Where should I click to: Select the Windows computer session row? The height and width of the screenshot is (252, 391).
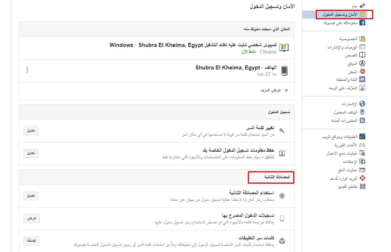tap(193, 48)
